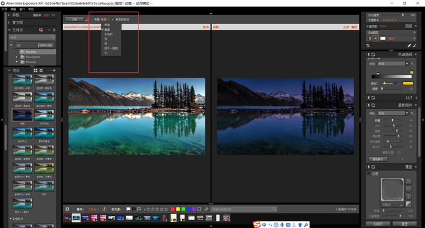Click the orange folder bookmark icon
Viewport: 425px width, 228px height.
(x=41, y=30)
